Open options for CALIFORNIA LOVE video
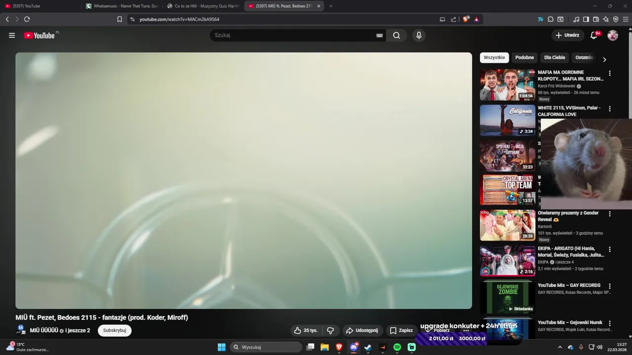 [x=610, y=108]
